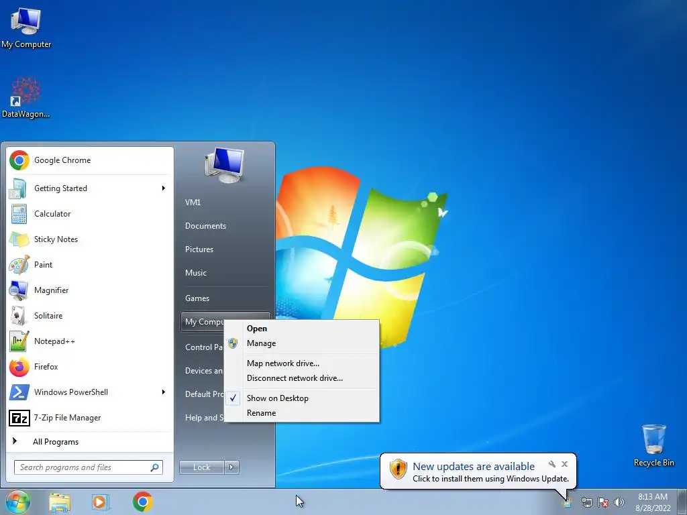The height and width of the screenshot is (515, 687).
Task: Open the shutdown options arrow next to Lock
Action: pos(231,467)
